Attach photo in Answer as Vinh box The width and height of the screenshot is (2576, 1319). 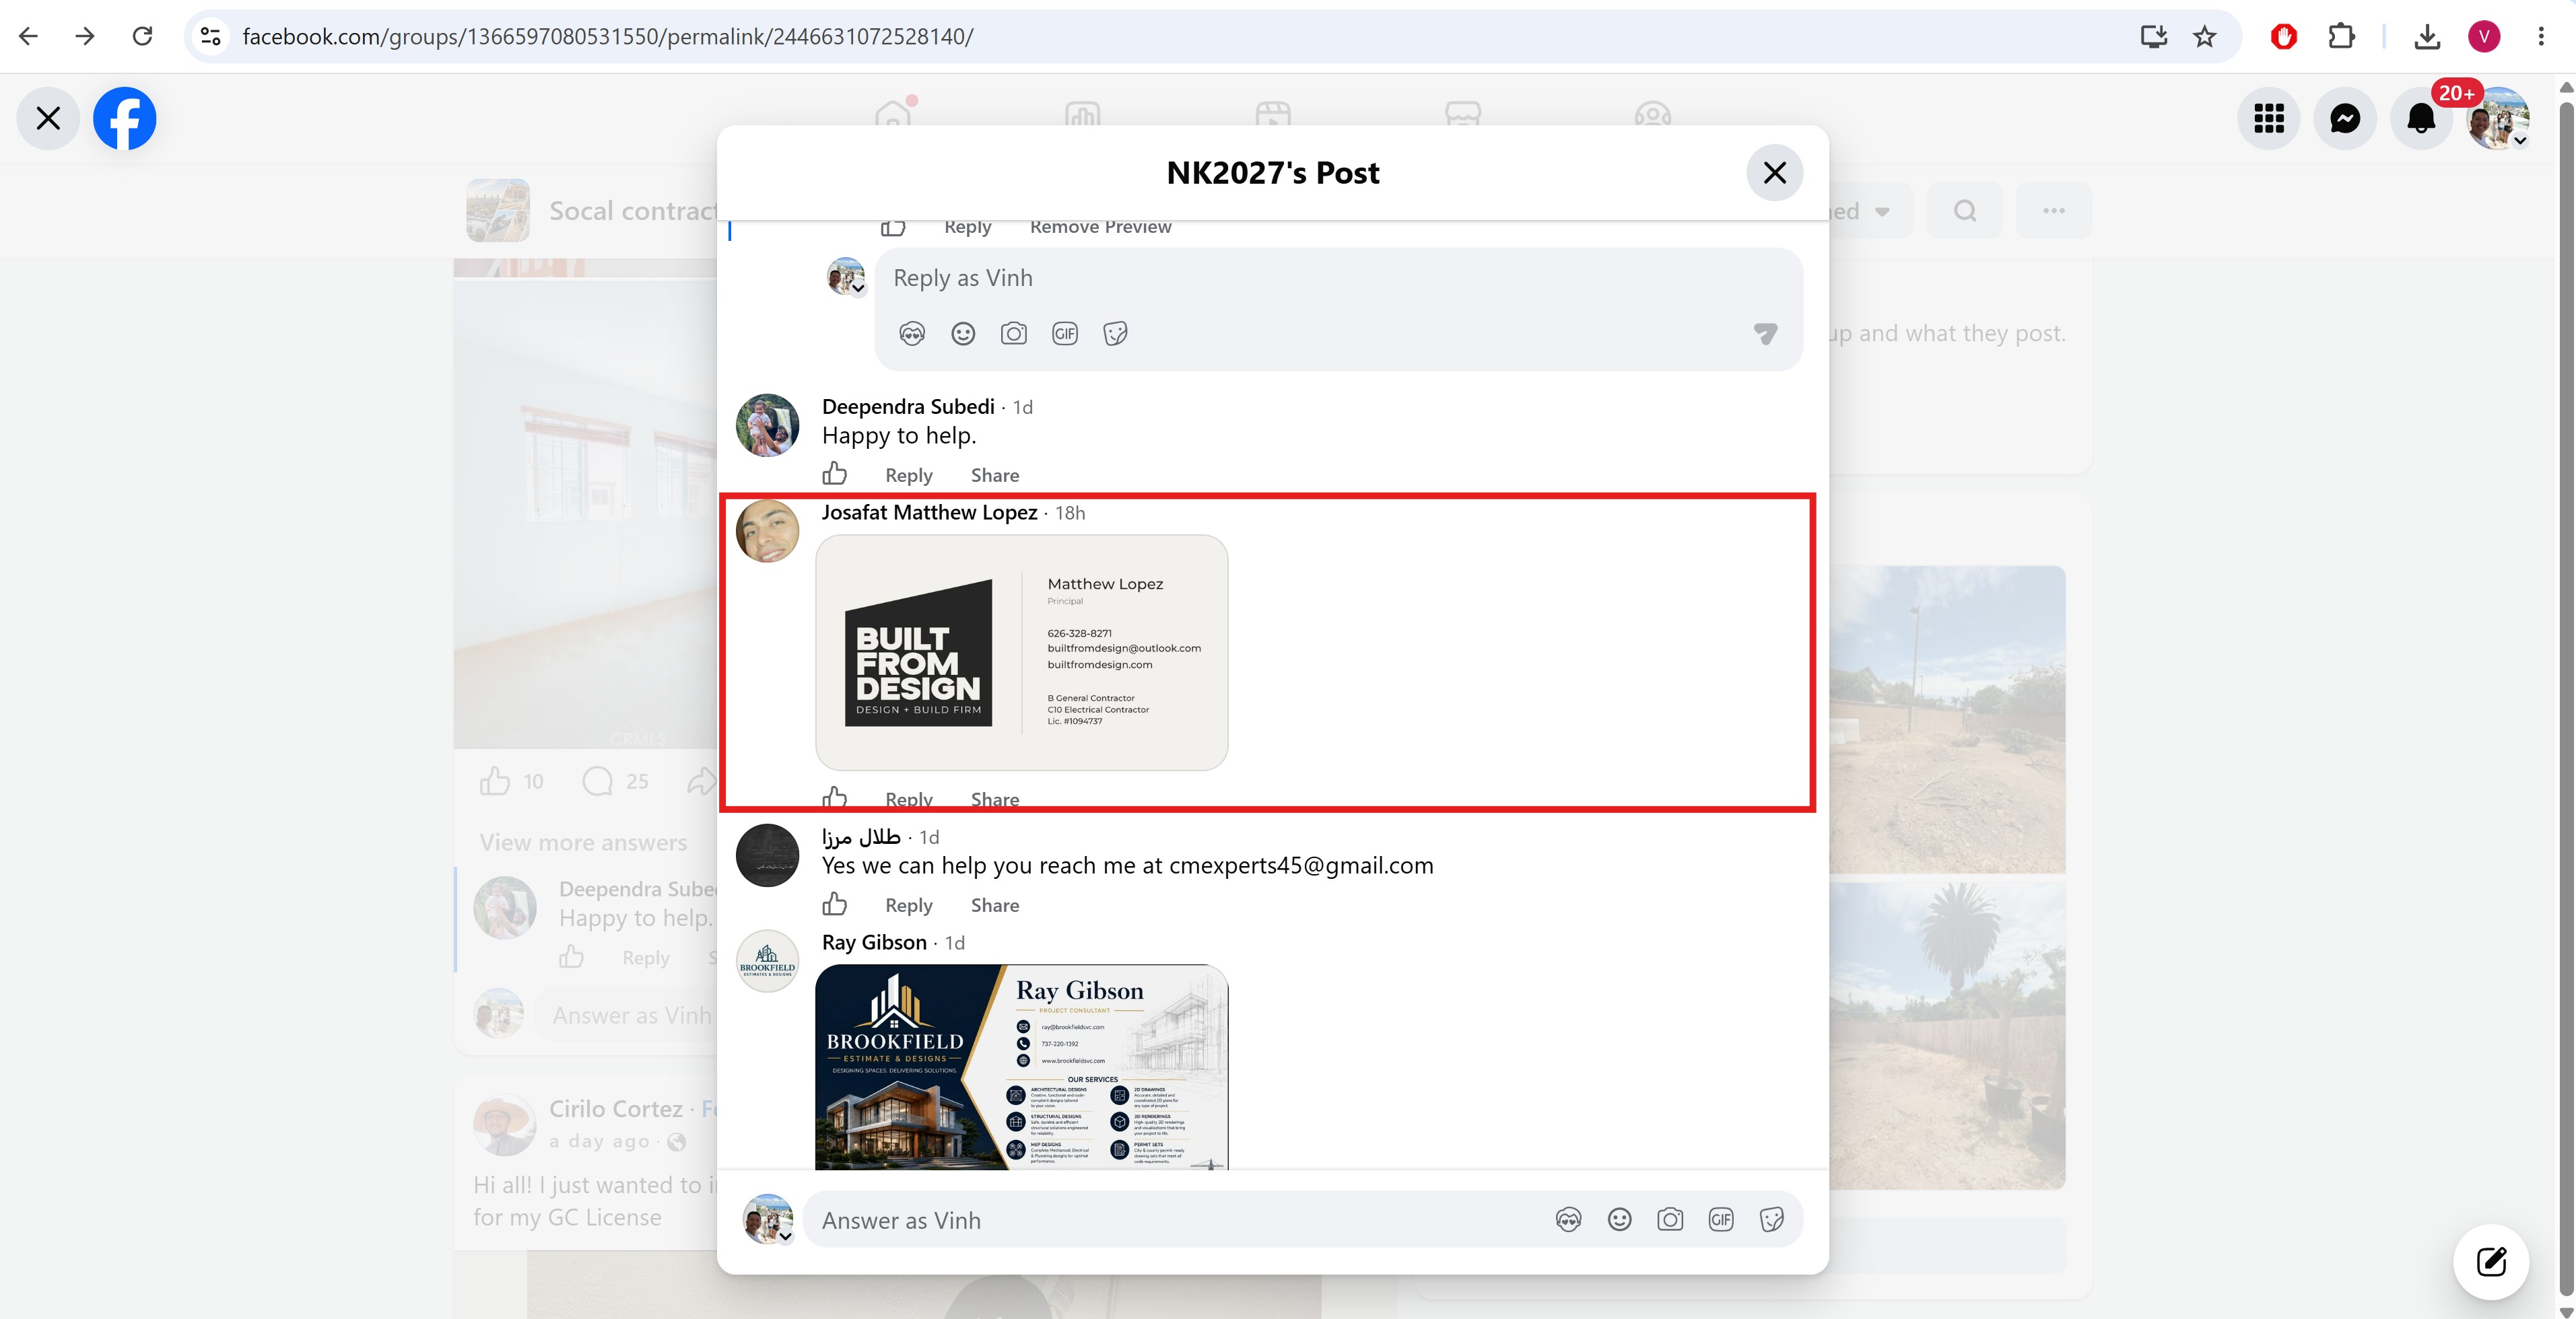1670,1220
